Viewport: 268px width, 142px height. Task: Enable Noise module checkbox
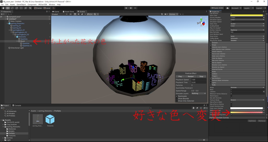coord(211,72)
